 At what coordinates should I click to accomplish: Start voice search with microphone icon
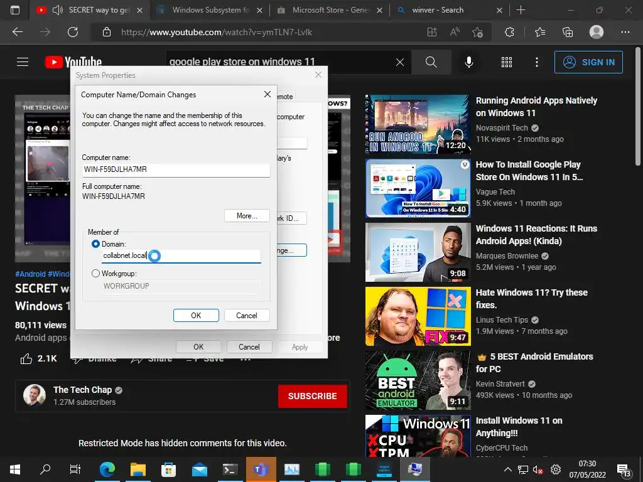(x=468, y=62)
